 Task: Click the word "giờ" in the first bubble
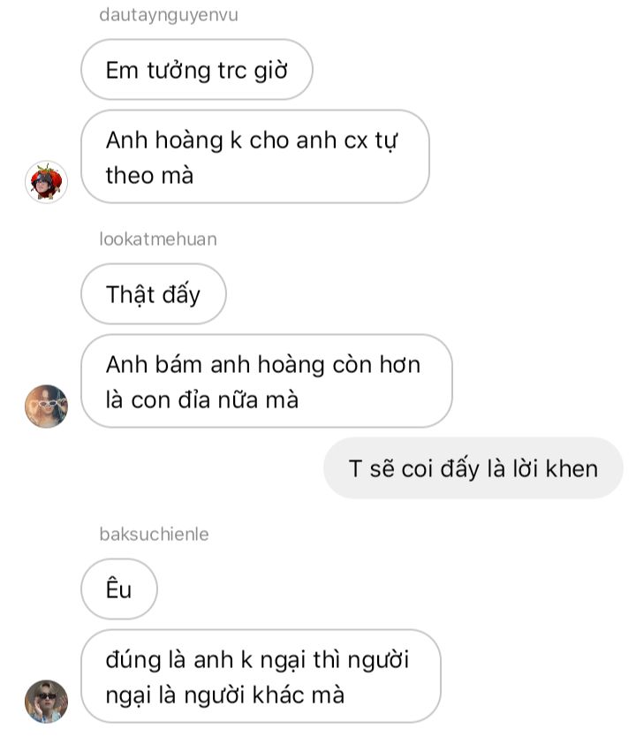[x=270, y=71]
